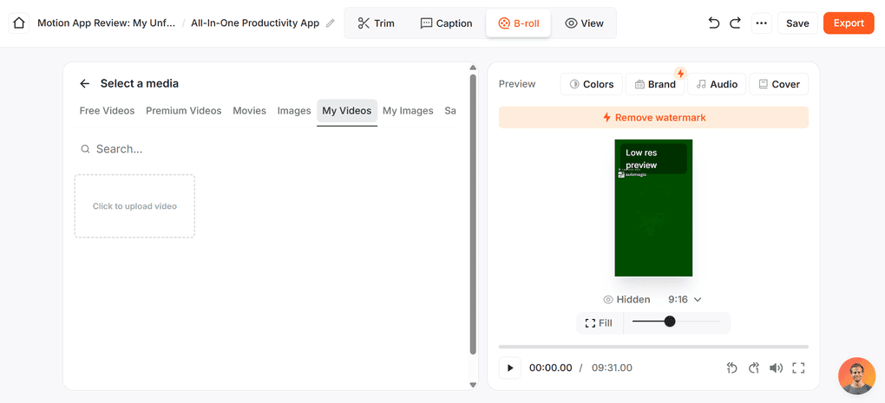The width and height of the screenshot is (885, 403).
Task: Click the media panel scrollbar down arrow
Action: point(474,385)
